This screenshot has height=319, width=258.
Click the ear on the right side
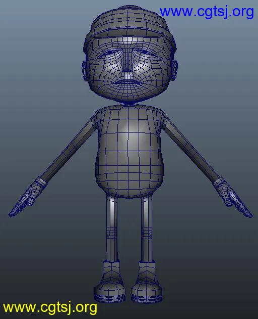click(x=175, y=69)
